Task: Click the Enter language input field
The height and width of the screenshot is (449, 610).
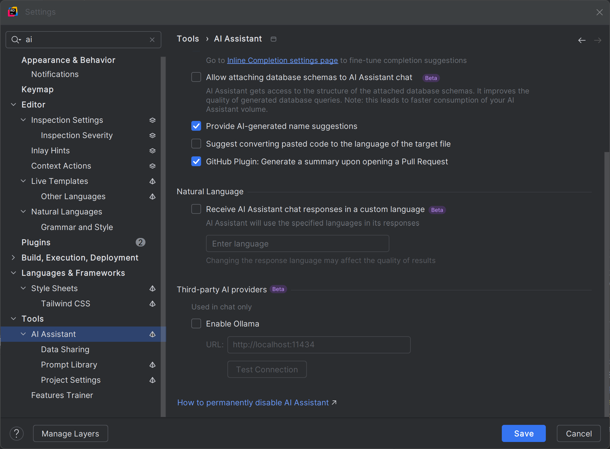Action: click(297, 243)
